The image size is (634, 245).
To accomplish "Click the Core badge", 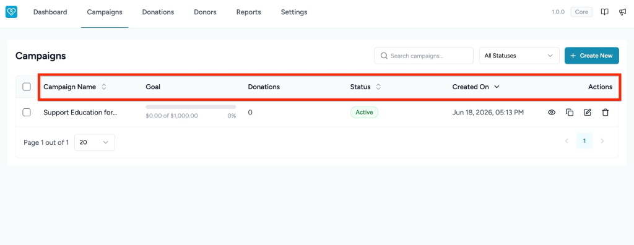I will pyautogui.click(x=581, y=12).
